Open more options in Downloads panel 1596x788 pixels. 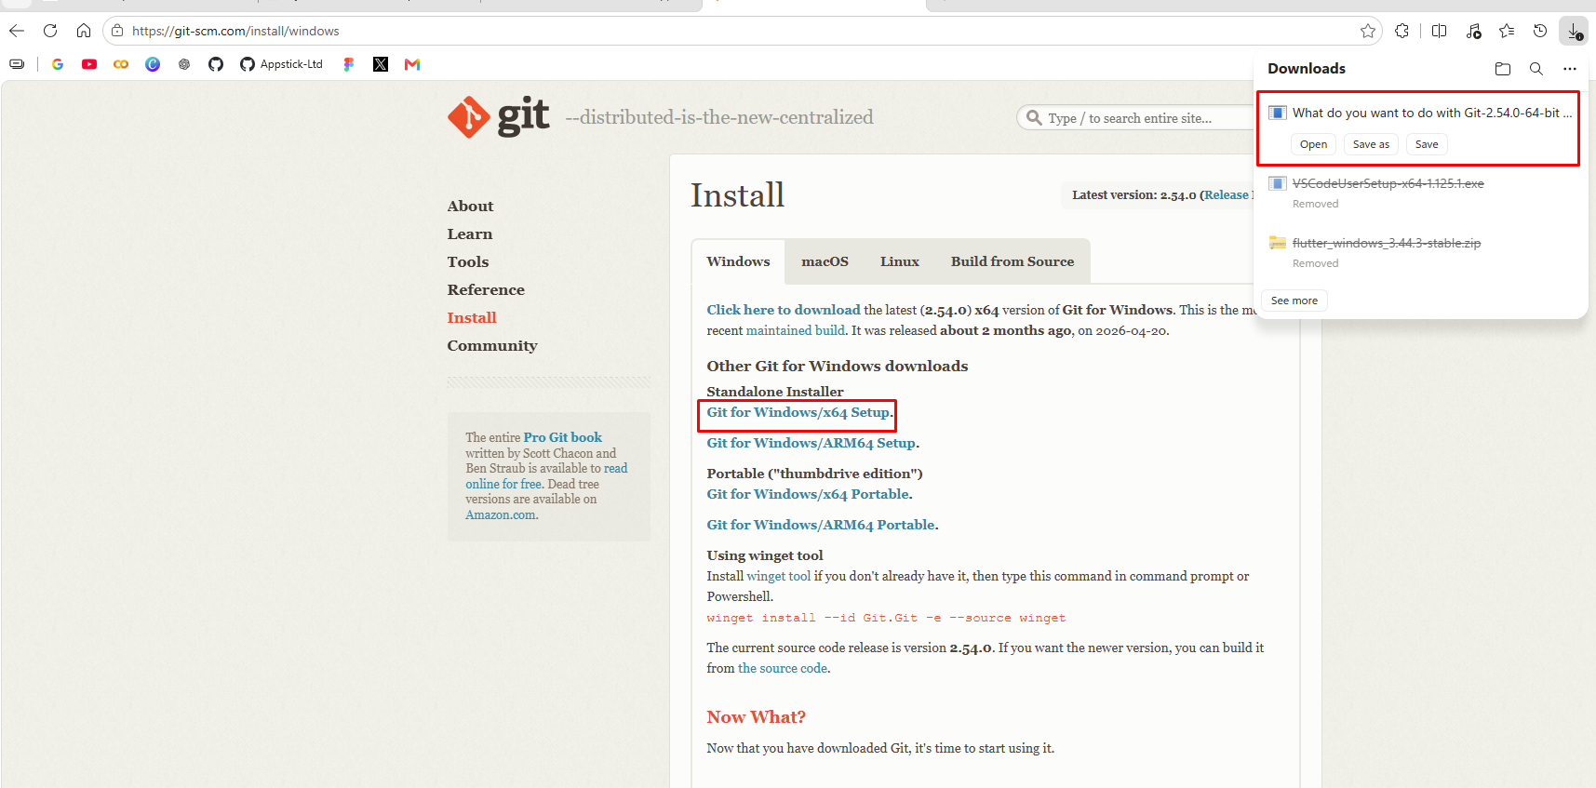(1569, 69)
